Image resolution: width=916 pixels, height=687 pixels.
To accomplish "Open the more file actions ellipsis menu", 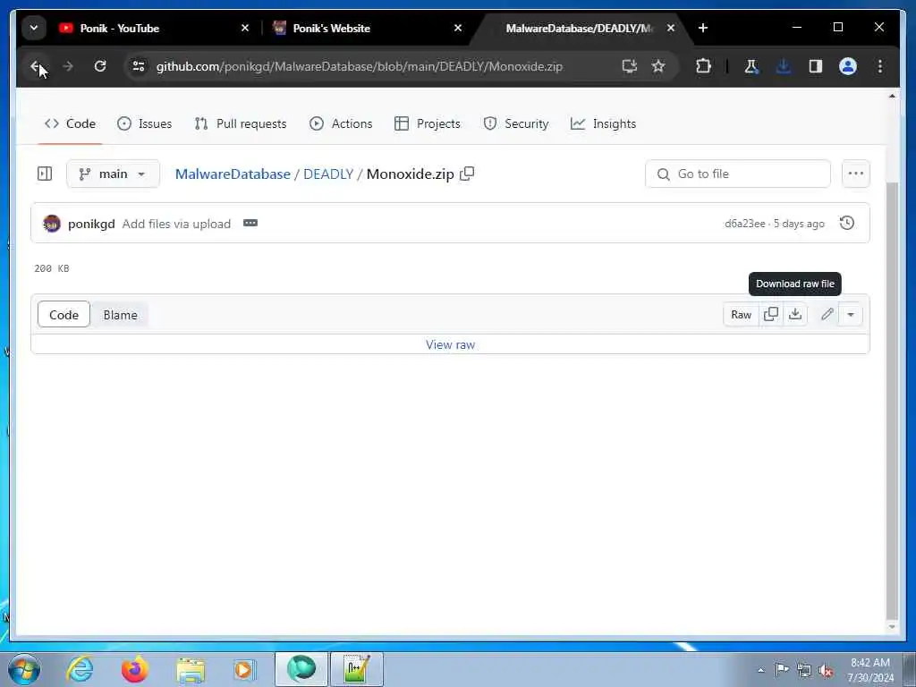I will [856, 174].
